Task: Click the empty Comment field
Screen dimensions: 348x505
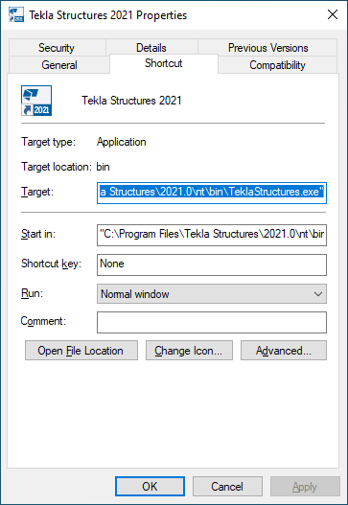Action: point(212,322)
